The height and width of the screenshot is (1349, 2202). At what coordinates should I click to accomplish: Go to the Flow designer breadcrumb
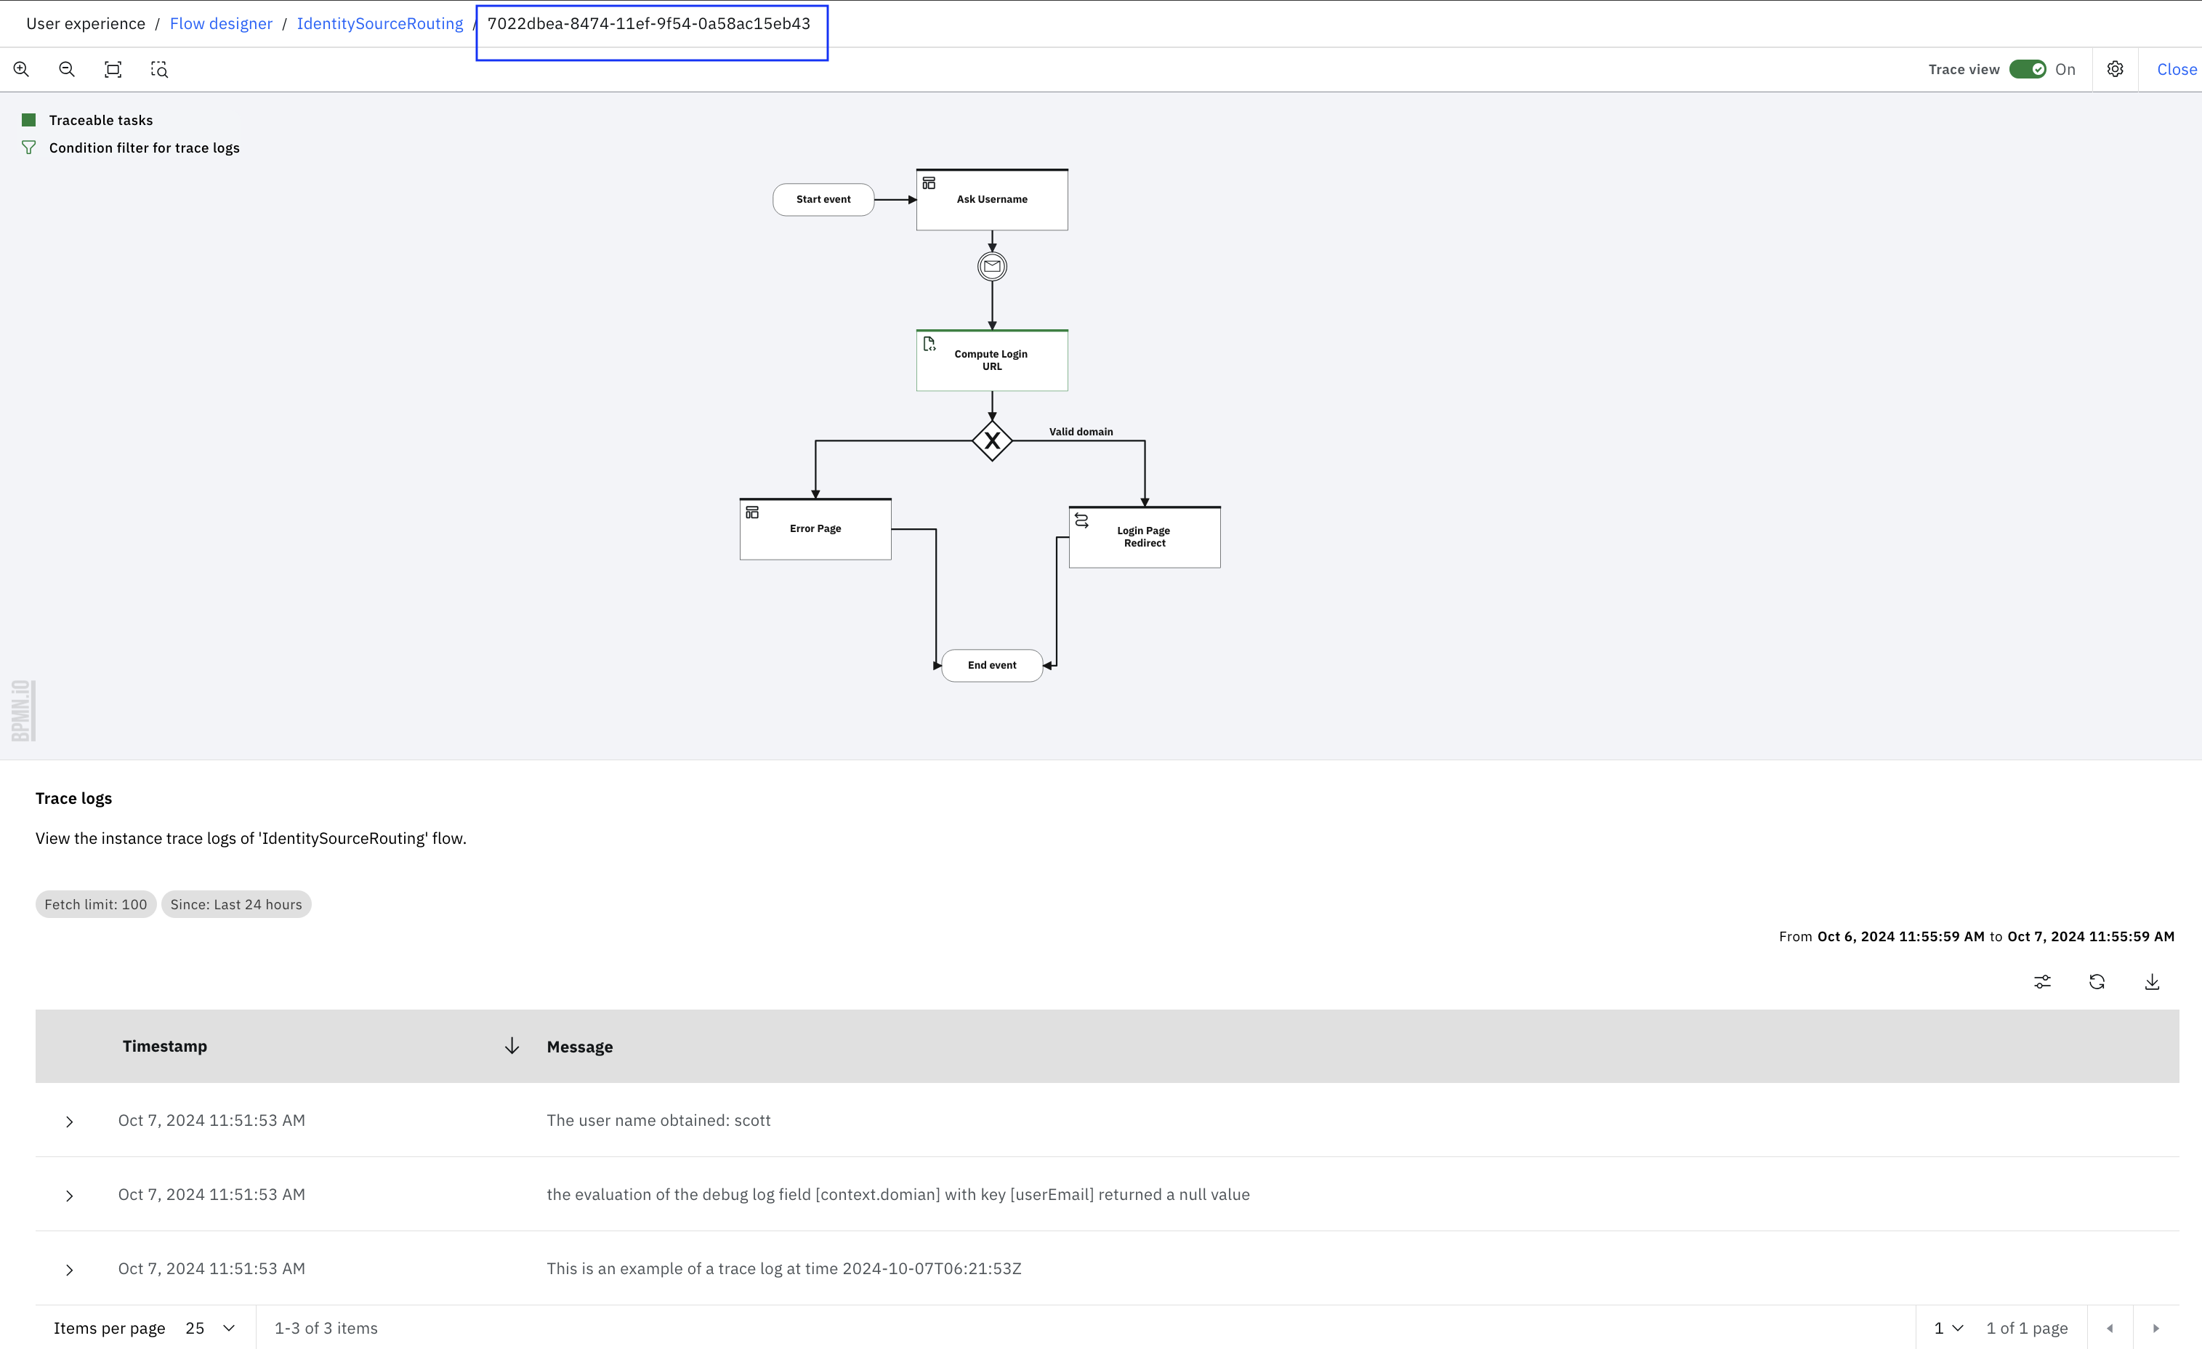[221, 24]
